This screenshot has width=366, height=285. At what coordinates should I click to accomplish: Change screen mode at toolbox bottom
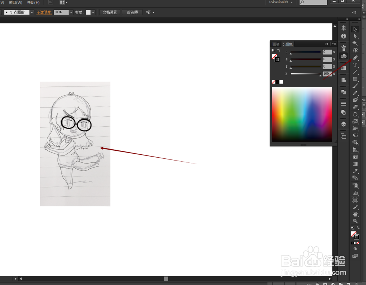[x=355, y=256]
